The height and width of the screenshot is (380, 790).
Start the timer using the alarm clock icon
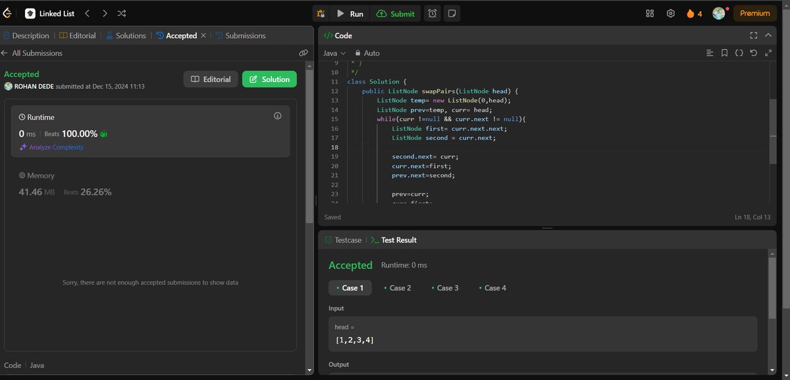click(432, 13)
